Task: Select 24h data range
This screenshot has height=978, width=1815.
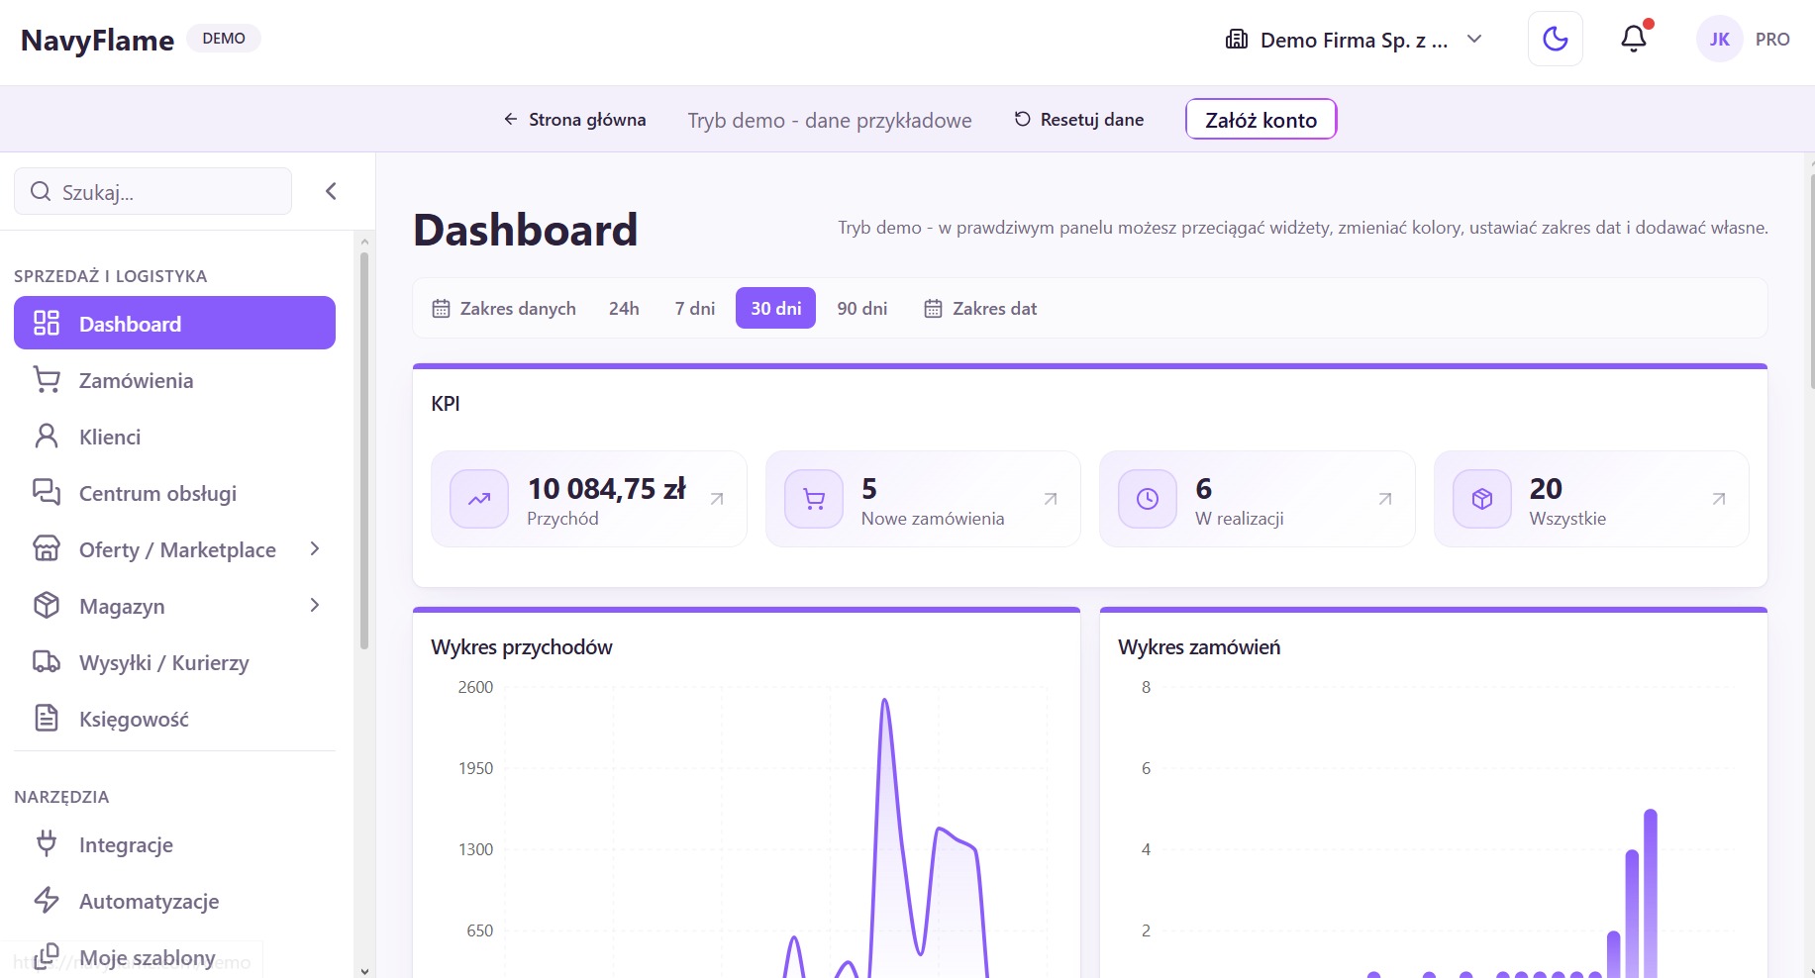Action: pos(624,308)
